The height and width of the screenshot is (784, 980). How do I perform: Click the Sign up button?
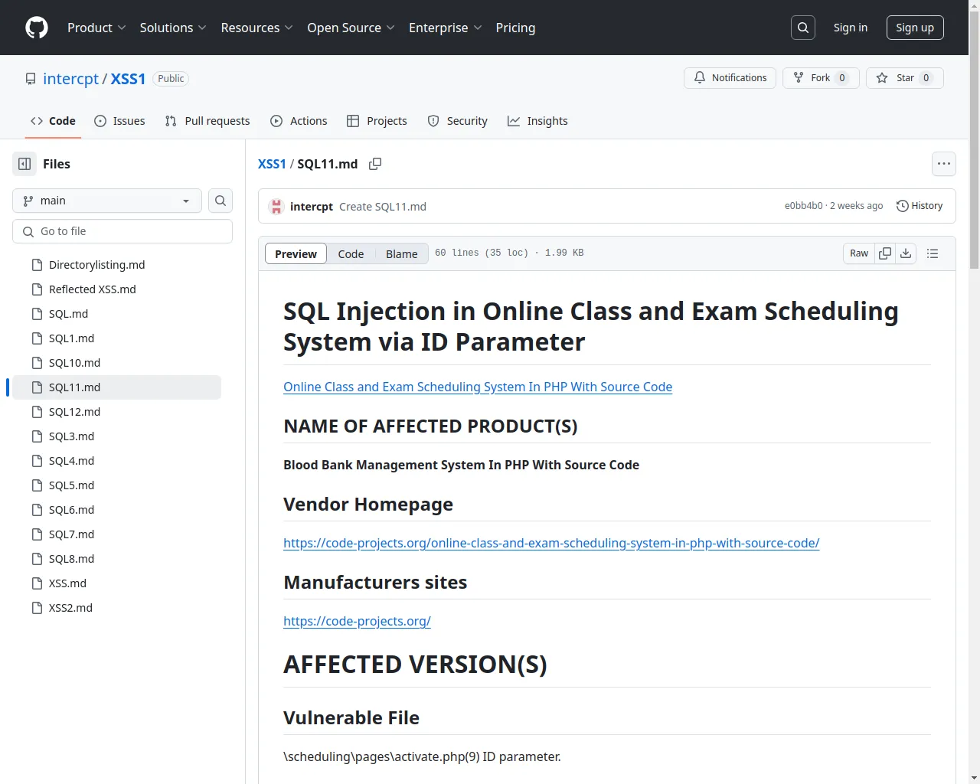click(915, 28)
